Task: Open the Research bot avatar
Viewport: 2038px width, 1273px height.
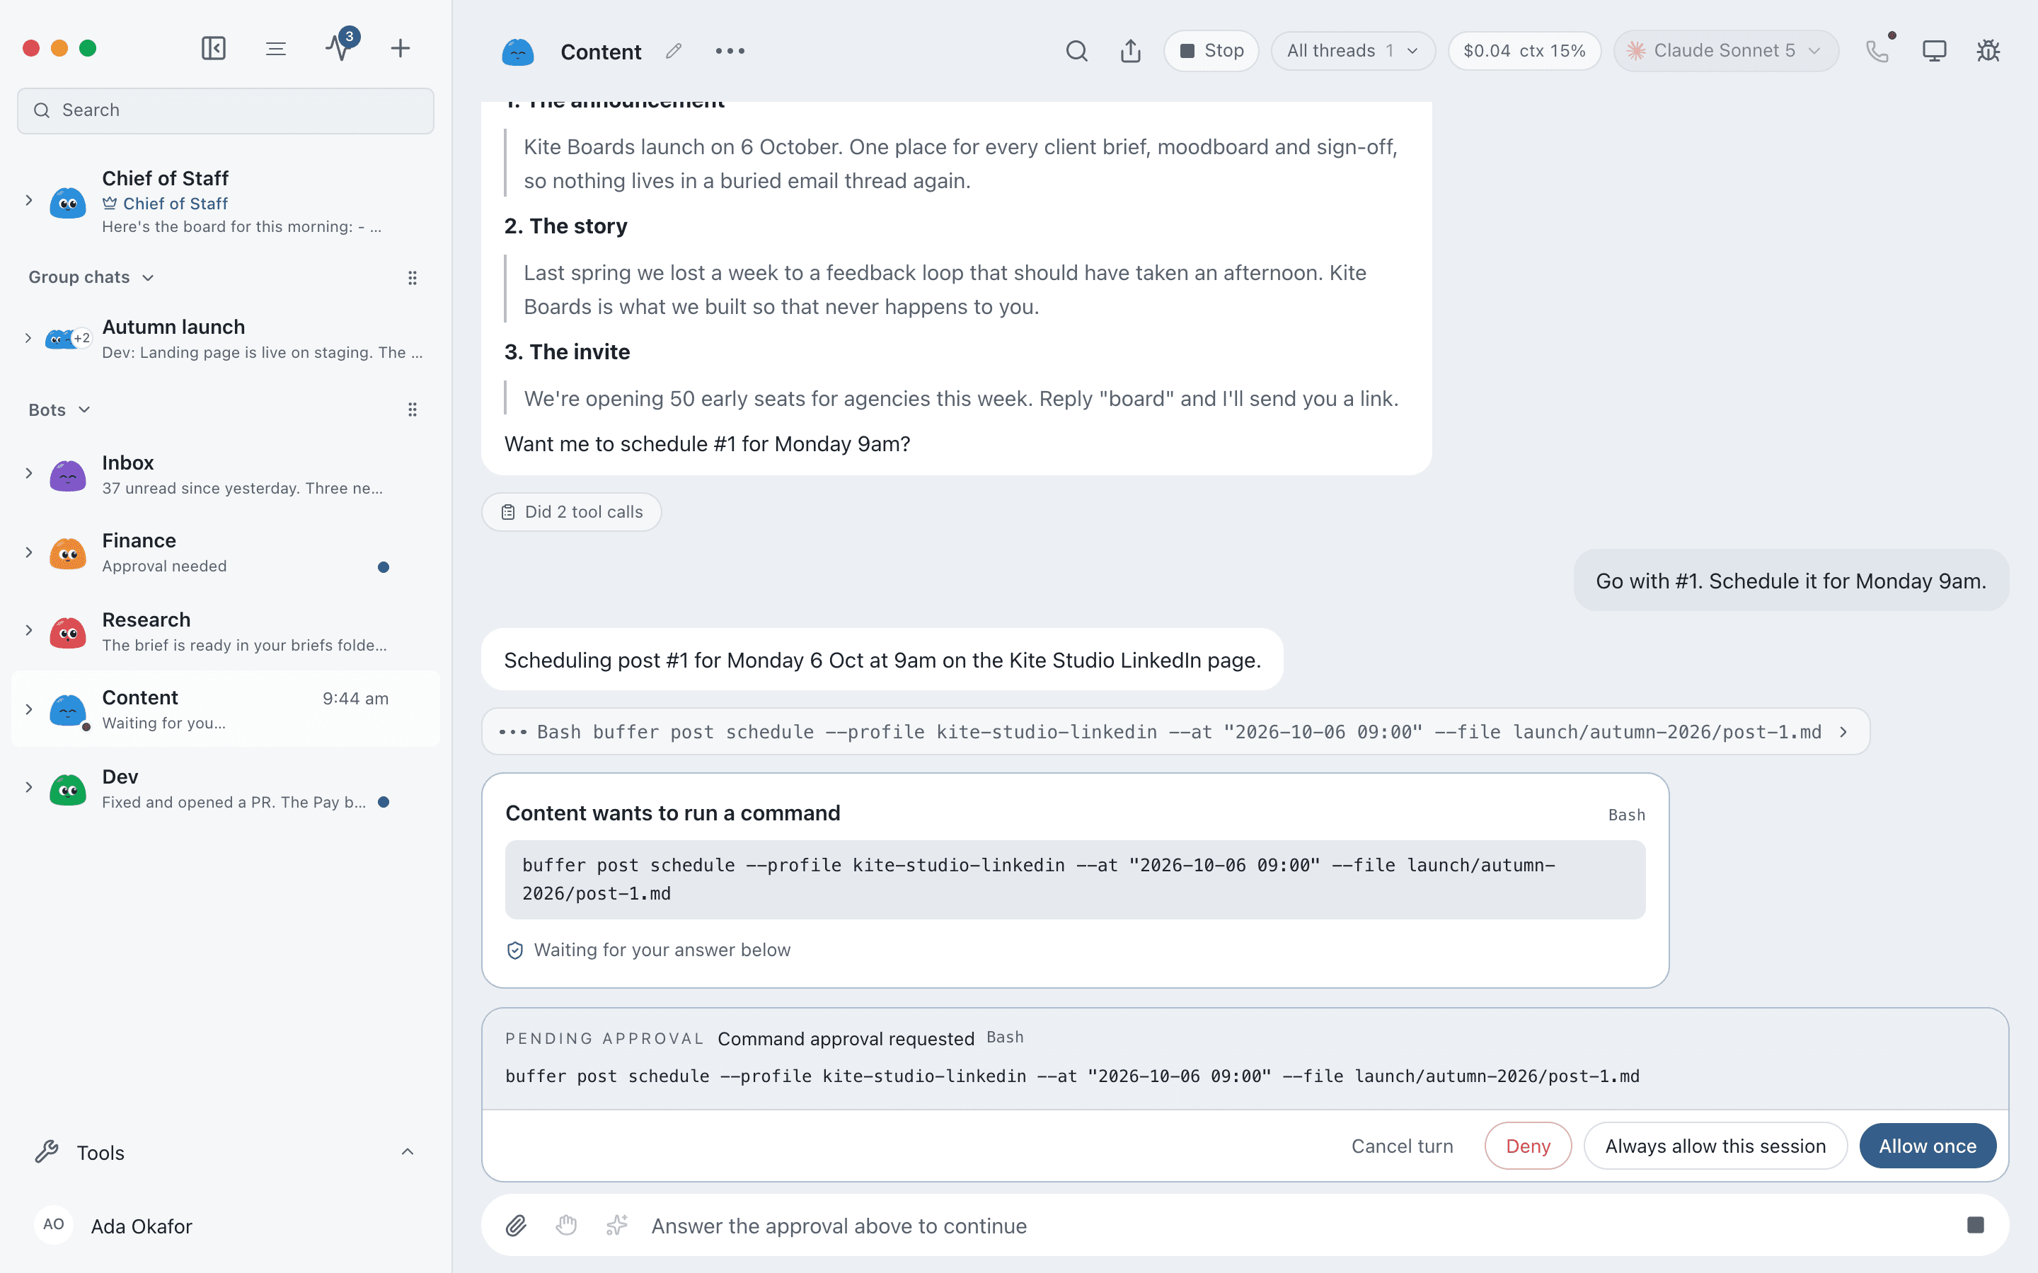Action: [68, 632]
